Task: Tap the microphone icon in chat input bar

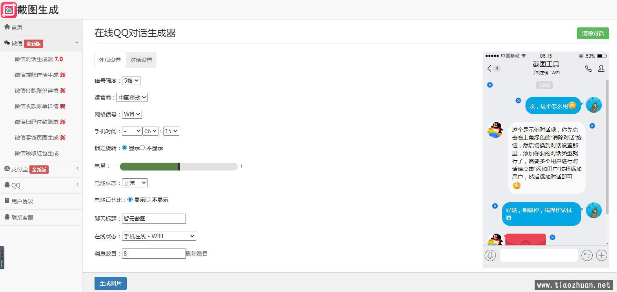Action: pos(490,256)
